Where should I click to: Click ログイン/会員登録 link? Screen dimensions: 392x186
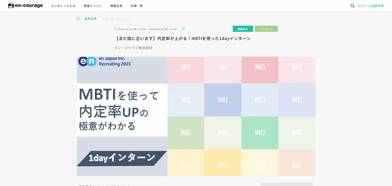pos(371,6)
